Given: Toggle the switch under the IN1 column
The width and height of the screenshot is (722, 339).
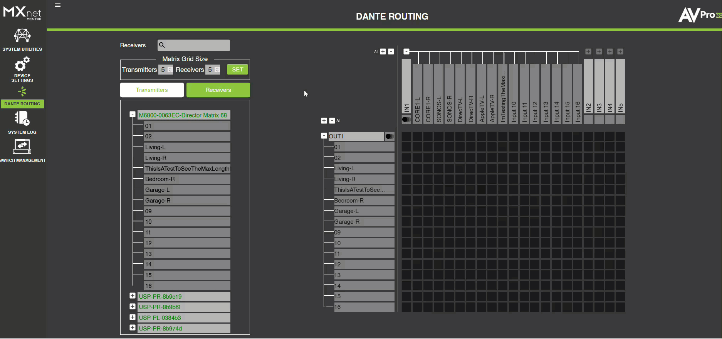Looking at the screenshot, I should click(406, 120).
